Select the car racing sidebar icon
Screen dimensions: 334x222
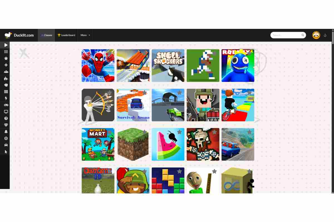click(x=6, y=145)
